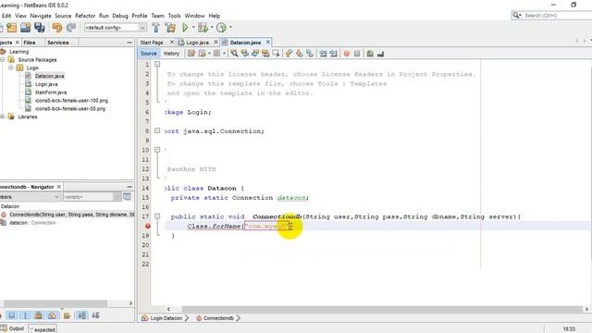The height and width of the screenshot is (333, 592).
Task: Click the Find Previous Occurrence icon
Action: pyautogui.click(x=244, y=54)
